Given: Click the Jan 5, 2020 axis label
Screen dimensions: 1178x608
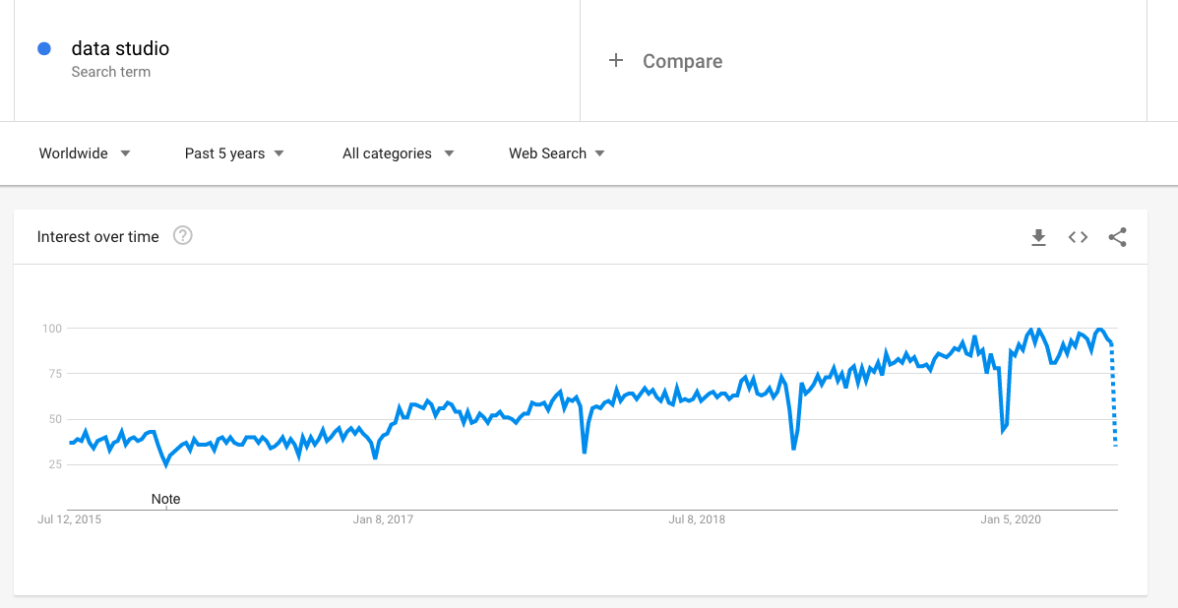Looking at the screenshot, I should click(x=1011, y=519).
